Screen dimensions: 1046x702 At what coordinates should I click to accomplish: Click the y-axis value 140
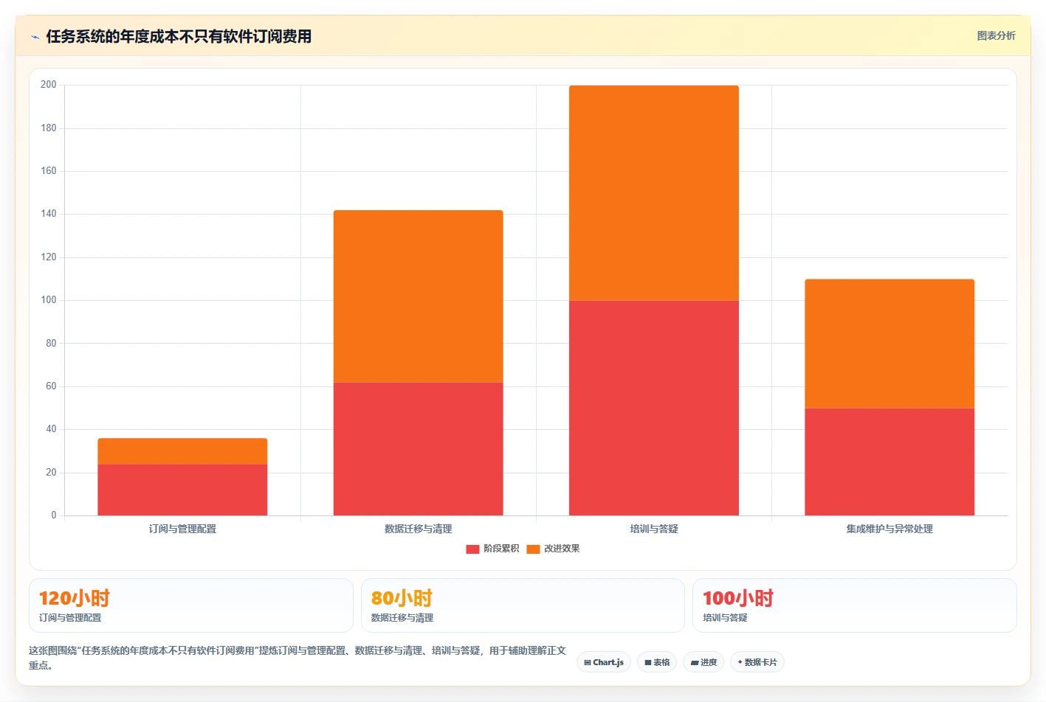49,214
